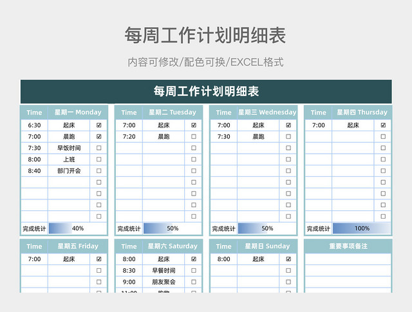Click the 星期四 Thursday header cell
Screen dimensions: 412x312
tap(362, 113)
